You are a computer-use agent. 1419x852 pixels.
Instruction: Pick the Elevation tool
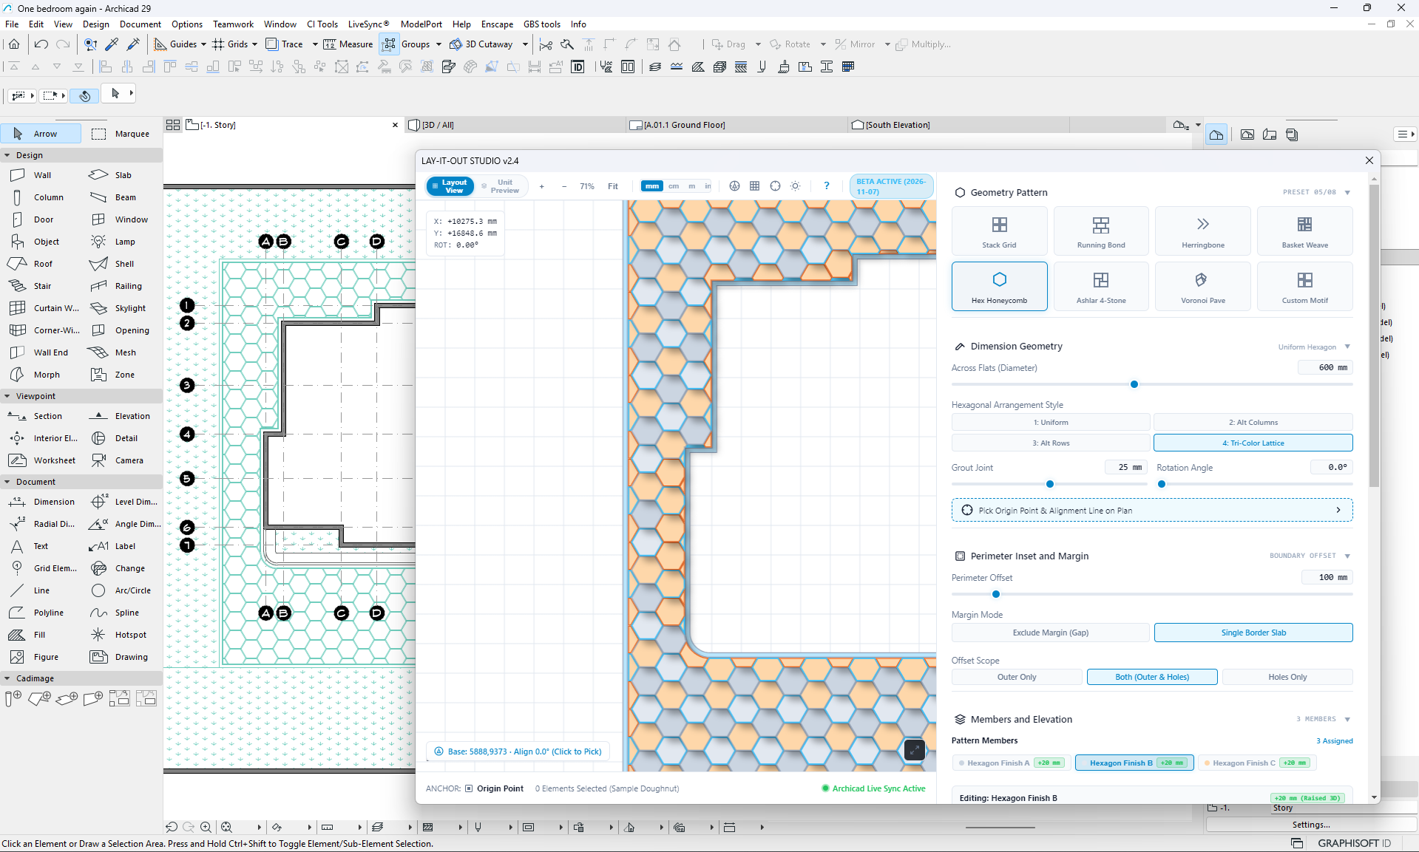[x=122, y=416]
